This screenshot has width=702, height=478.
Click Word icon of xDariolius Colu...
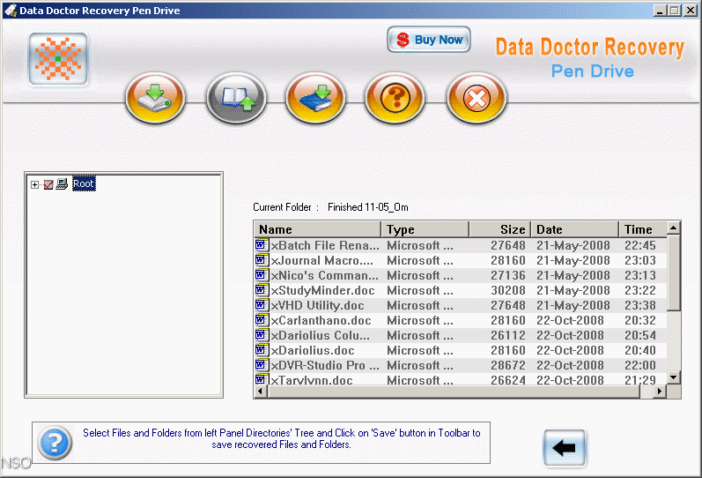pyautogui.click(x=262, y=335)
